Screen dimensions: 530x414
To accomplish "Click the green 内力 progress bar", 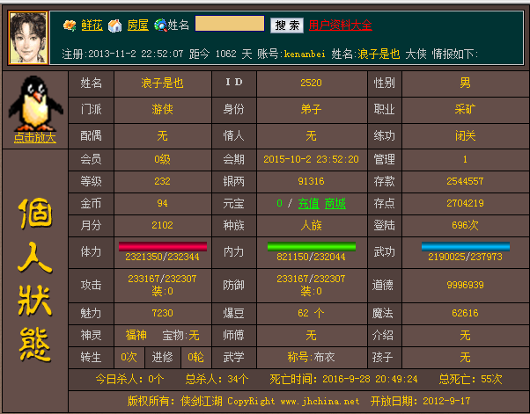I will [x=312, y=246].
